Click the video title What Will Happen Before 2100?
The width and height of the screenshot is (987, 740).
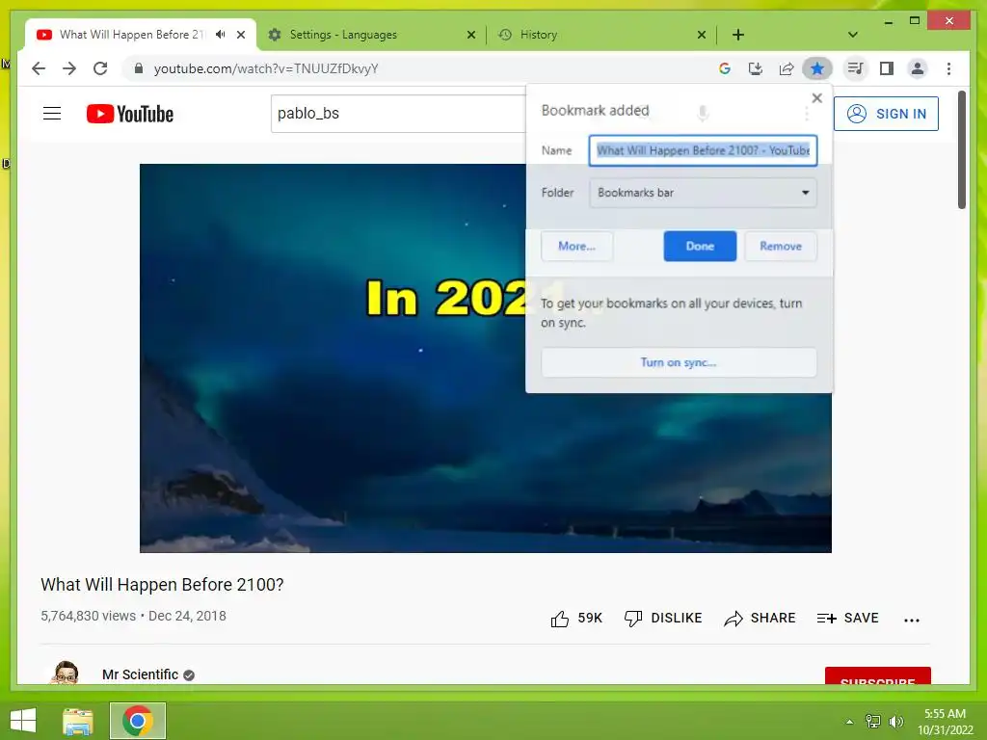162,585
